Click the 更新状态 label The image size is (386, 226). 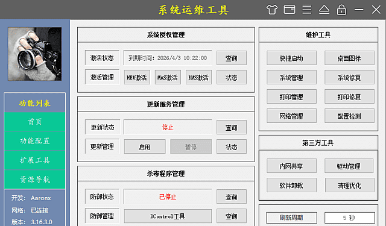(103, 127)
